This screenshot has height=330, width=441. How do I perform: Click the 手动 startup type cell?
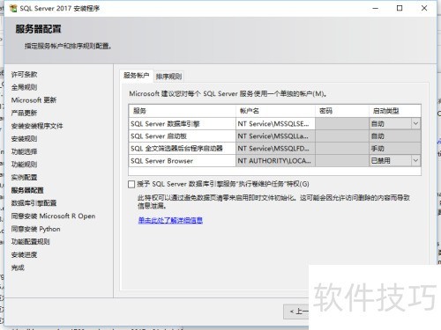point(395,149)
